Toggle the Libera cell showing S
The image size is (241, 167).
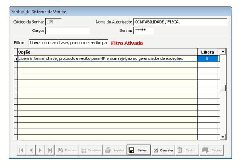[x=207, y=59]
